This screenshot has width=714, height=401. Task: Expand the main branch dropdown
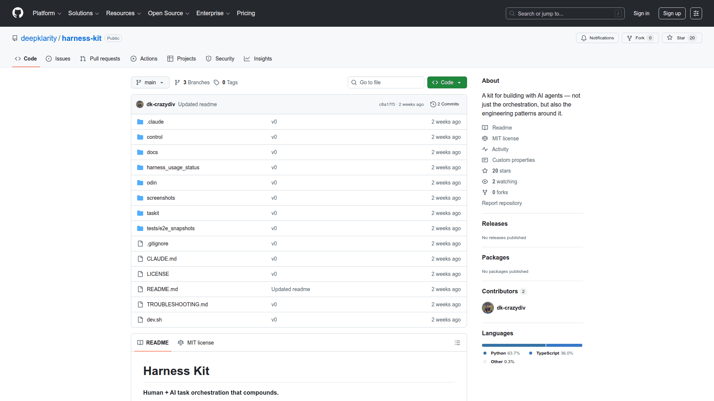[150, 82]
